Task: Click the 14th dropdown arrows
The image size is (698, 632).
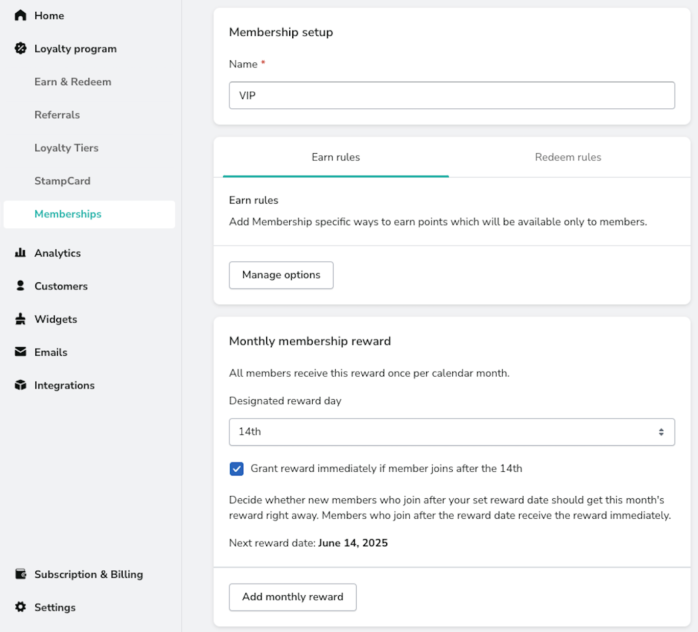Action: tap(661, 432)
